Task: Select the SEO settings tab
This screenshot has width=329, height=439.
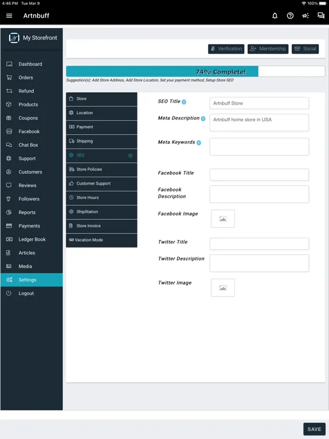Action: pyautogui.click(x=102, y=155)
